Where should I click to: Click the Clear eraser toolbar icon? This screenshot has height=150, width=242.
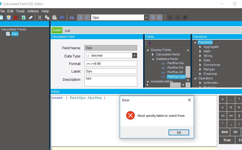(x=31, y=17)
